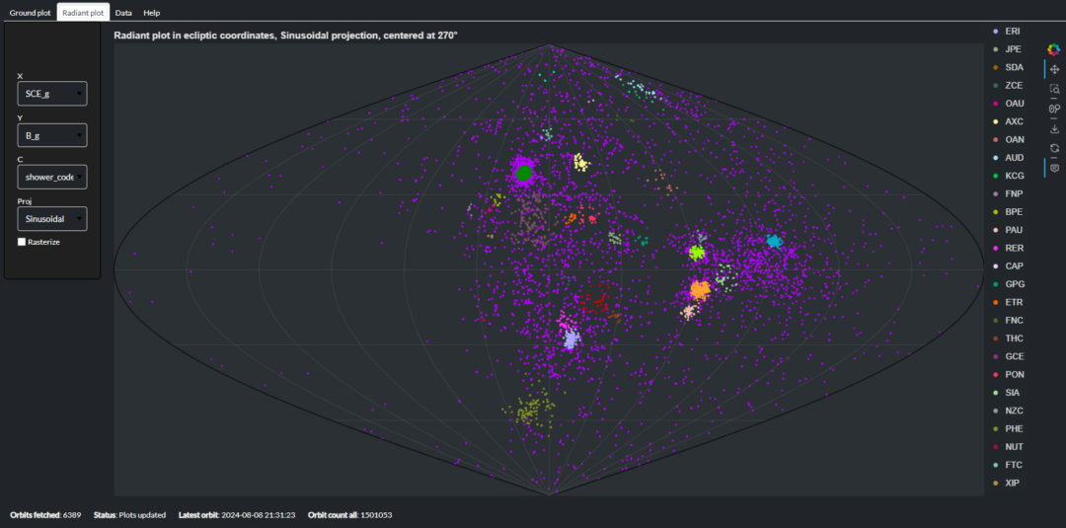Select the Box Zoom tool
1066x528 pixels.
(x=1054, y=89)
